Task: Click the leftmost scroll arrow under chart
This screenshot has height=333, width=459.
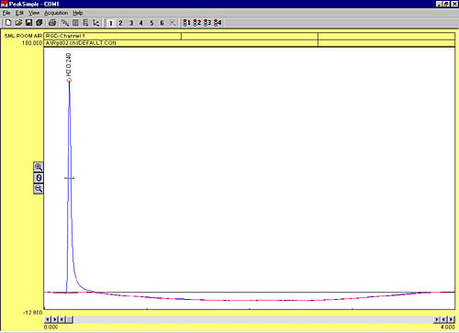Action: tap(48, 319)
